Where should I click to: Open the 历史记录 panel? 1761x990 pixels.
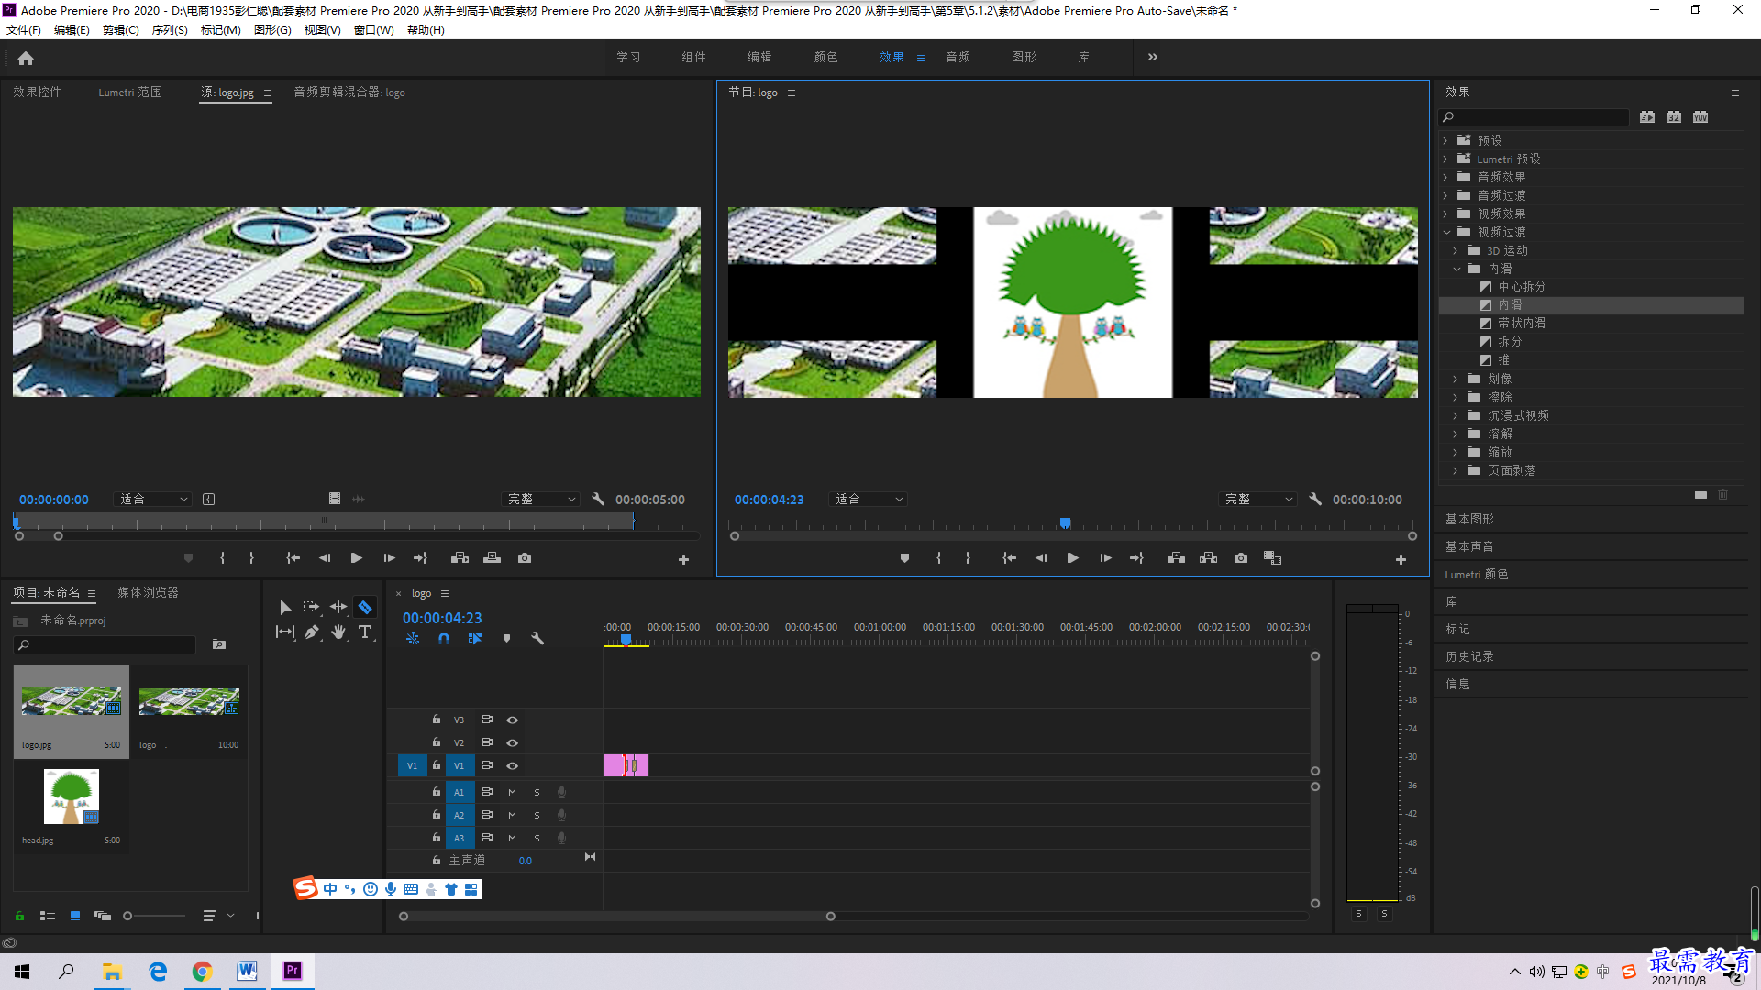click(1469, 656)
